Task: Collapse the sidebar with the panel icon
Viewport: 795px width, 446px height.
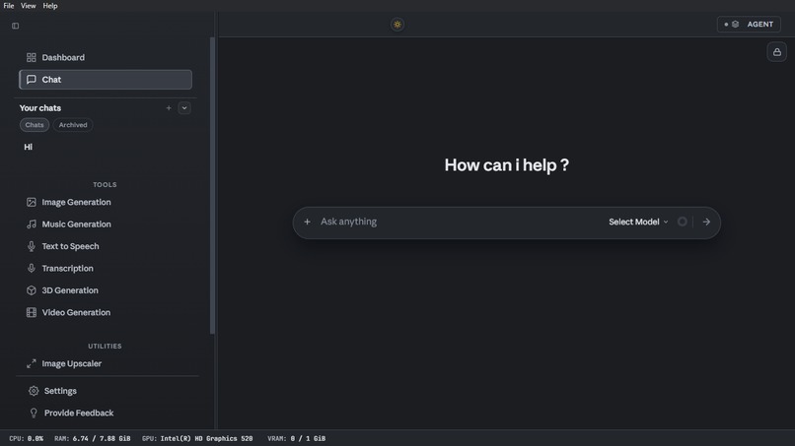Action: [15, 26]
